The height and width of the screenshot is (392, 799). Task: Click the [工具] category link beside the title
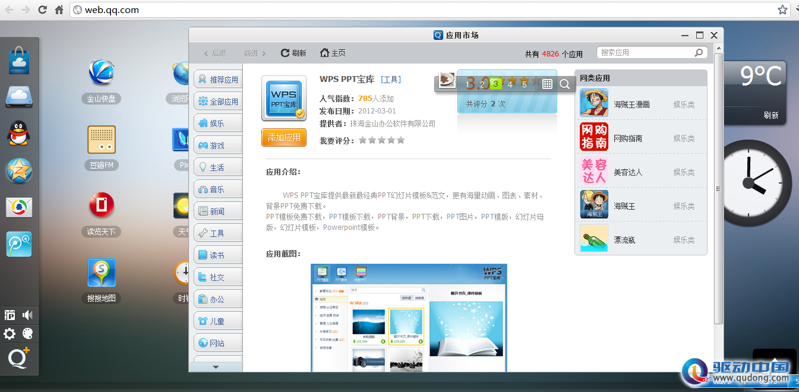coord(391,80)
